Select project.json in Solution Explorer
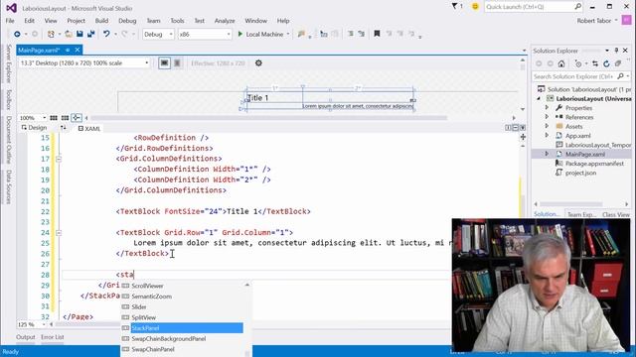Viewport: 636px width, 357px height. (580, 173)
